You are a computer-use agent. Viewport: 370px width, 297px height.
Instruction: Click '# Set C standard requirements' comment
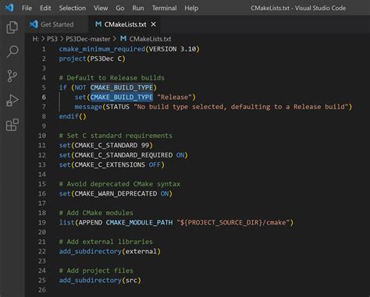click(116, 136)
